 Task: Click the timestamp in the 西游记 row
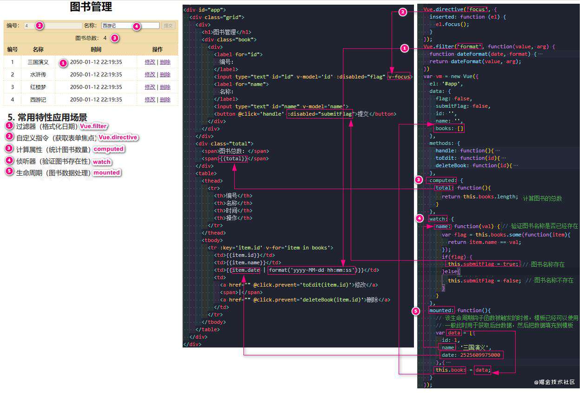pos(96,99)
